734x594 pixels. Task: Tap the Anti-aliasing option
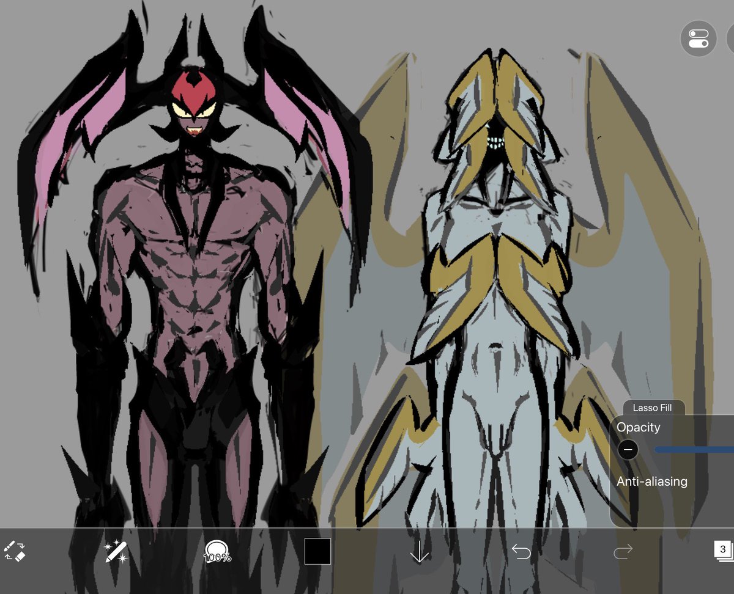(652, 482)
